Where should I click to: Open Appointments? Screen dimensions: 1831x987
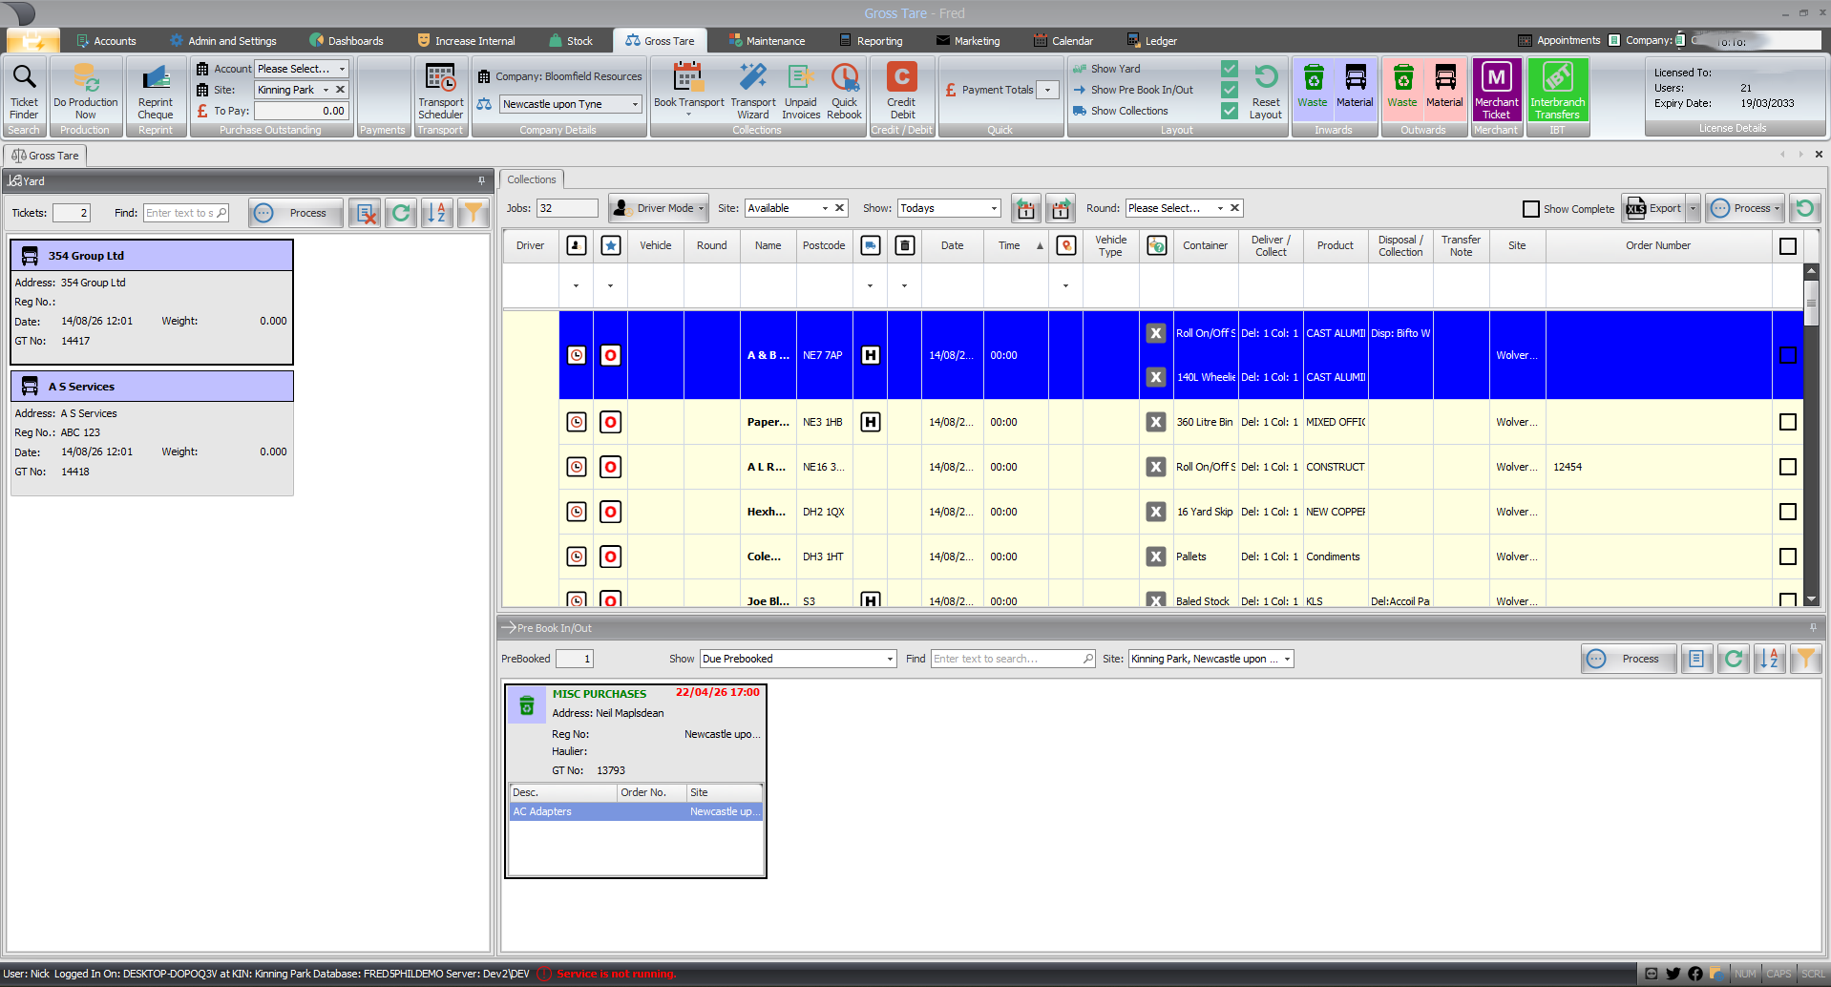click(1559, 40)
